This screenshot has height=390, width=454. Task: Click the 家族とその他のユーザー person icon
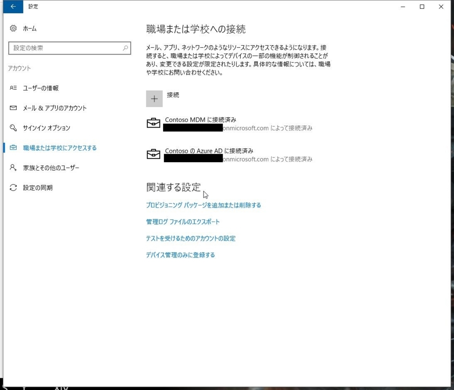coord(13,168)
